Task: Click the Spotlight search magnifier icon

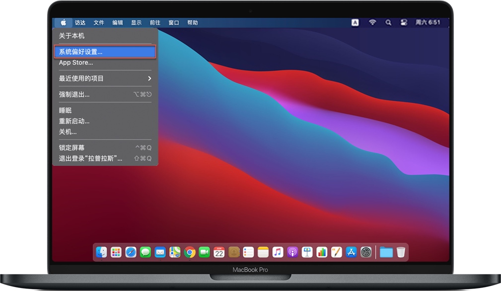Action: pos(388,22)
